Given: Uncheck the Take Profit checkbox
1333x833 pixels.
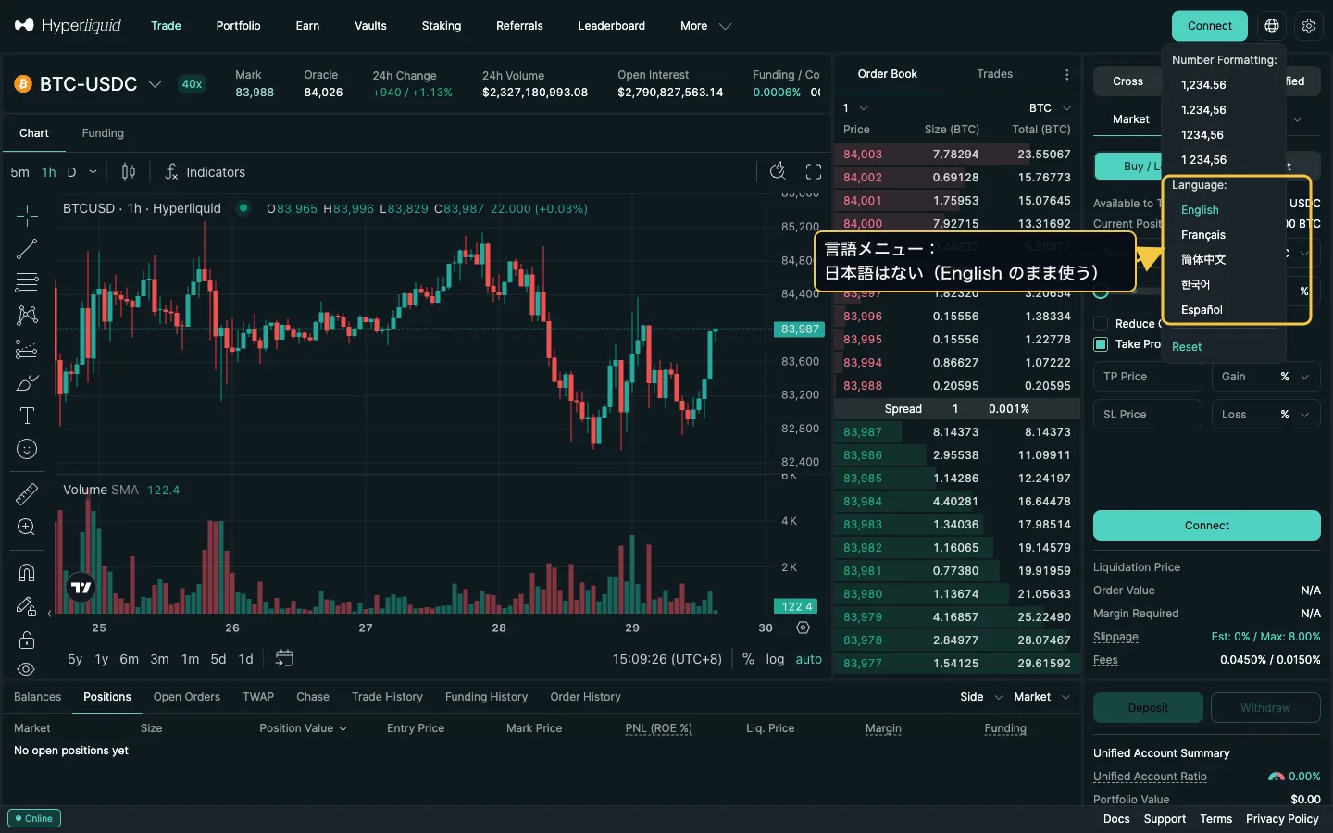Looking at the screenshot, I should 1101,344.
